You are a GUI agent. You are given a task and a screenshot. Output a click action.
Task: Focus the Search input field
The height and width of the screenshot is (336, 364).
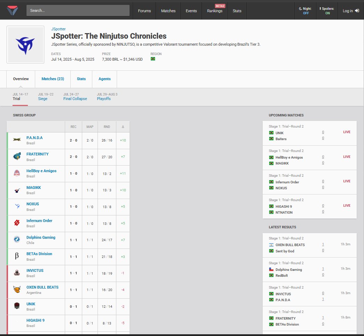pyautogui.click(x=78, y=10)
